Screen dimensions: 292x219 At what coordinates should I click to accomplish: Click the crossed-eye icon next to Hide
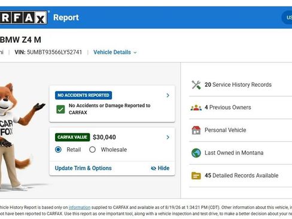pyautogui.click(x=153, y=168)
